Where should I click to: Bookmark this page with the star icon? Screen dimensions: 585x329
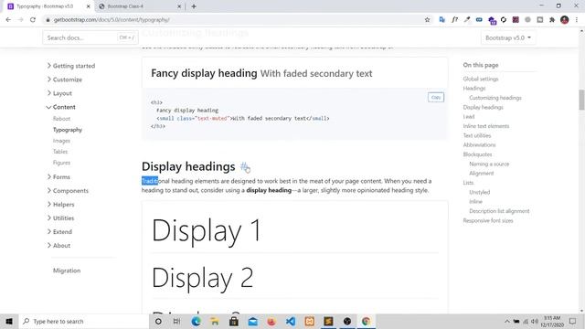(x=427, y=20)
